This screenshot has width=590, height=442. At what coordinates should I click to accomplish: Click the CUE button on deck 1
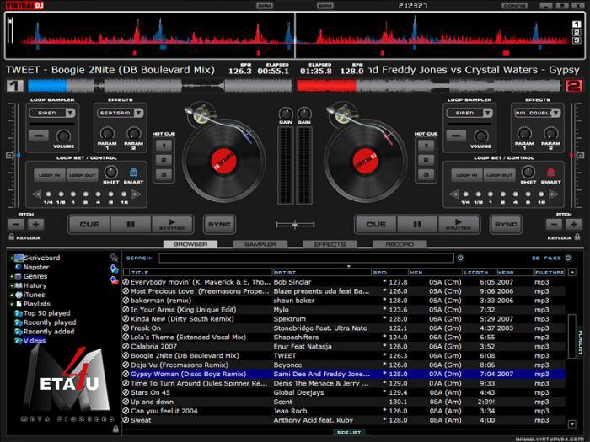tap(89, 225)
